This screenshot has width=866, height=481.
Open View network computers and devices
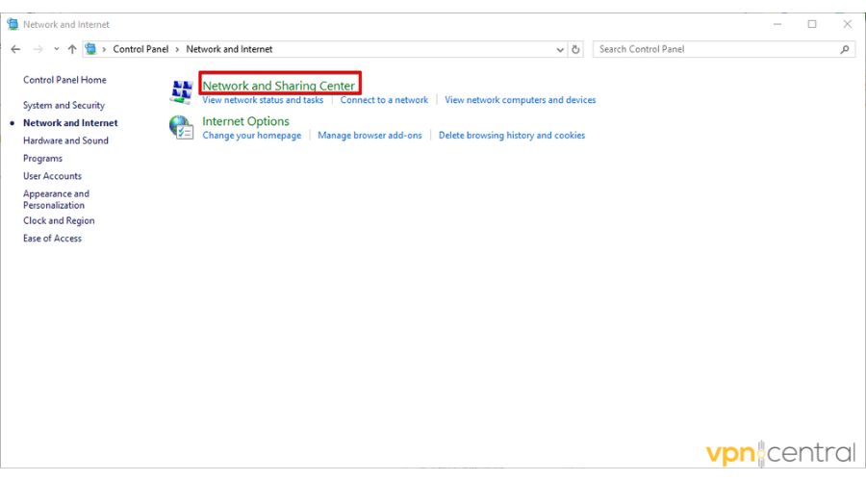520,100
